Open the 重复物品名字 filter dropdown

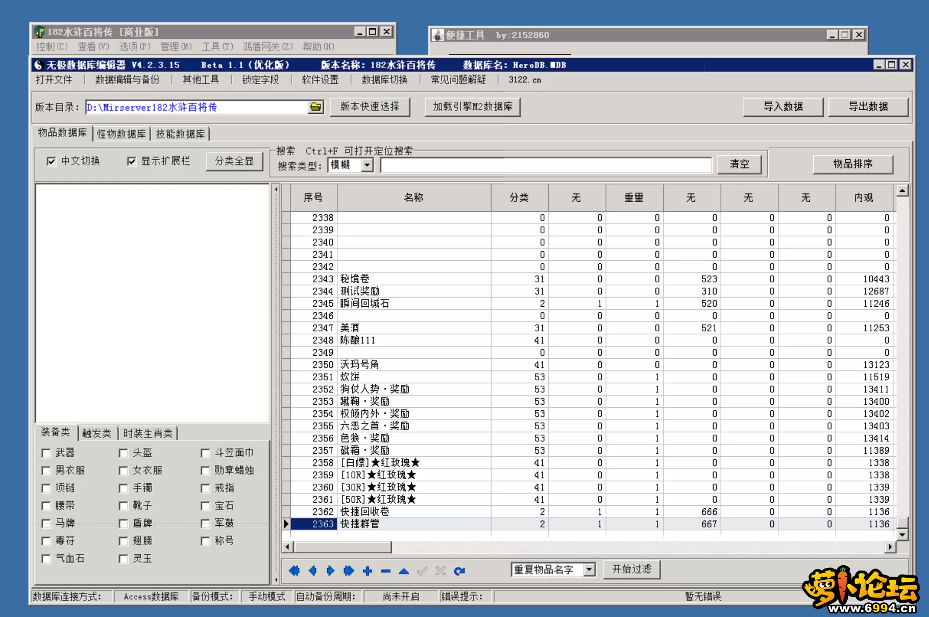590,570
